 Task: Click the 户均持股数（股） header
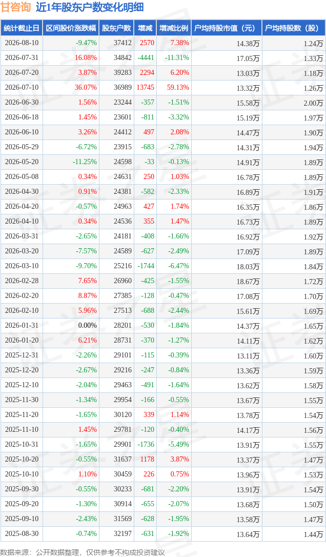point(293,28)
